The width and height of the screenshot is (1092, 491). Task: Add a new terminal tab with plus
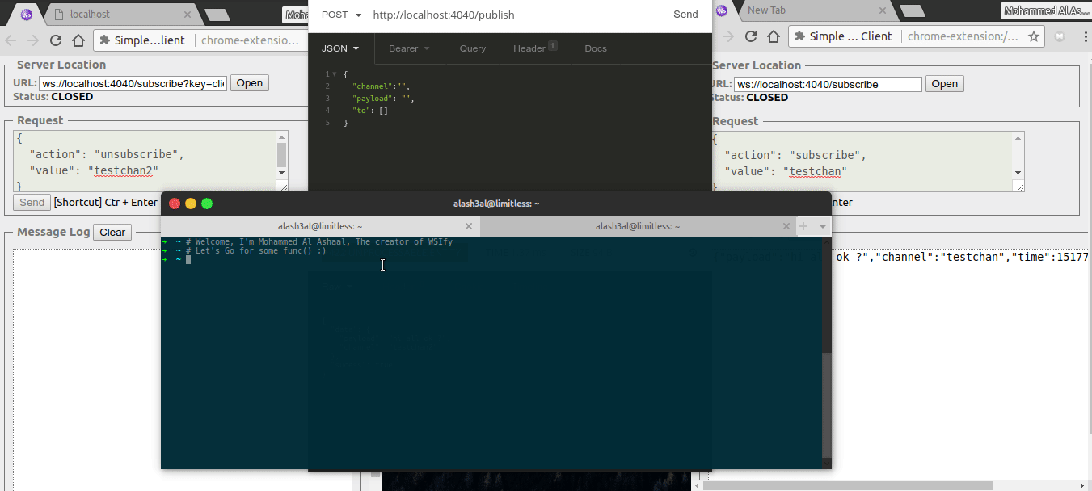tap(803, 226)
